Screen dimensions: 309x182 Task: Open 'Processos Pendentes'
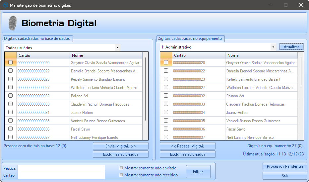[285, 166]
